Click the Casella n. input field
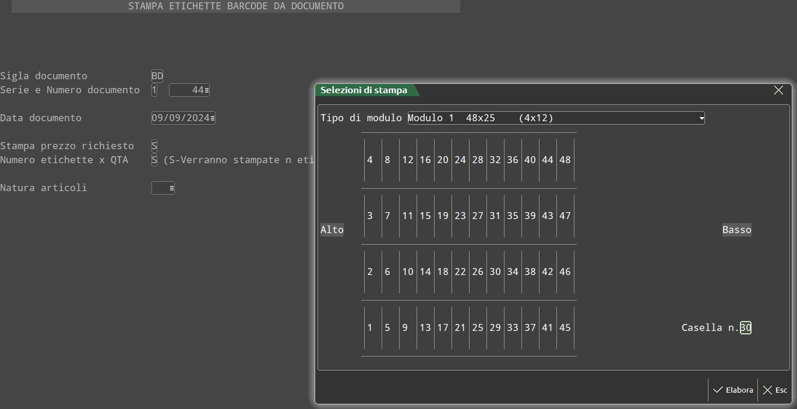The image size is (797, 409). 746,328
